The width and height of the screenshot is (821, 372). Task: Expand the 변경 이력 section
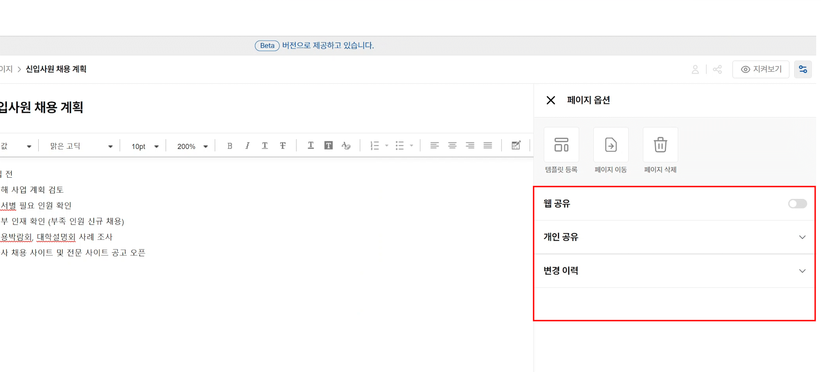coord(802,271)
